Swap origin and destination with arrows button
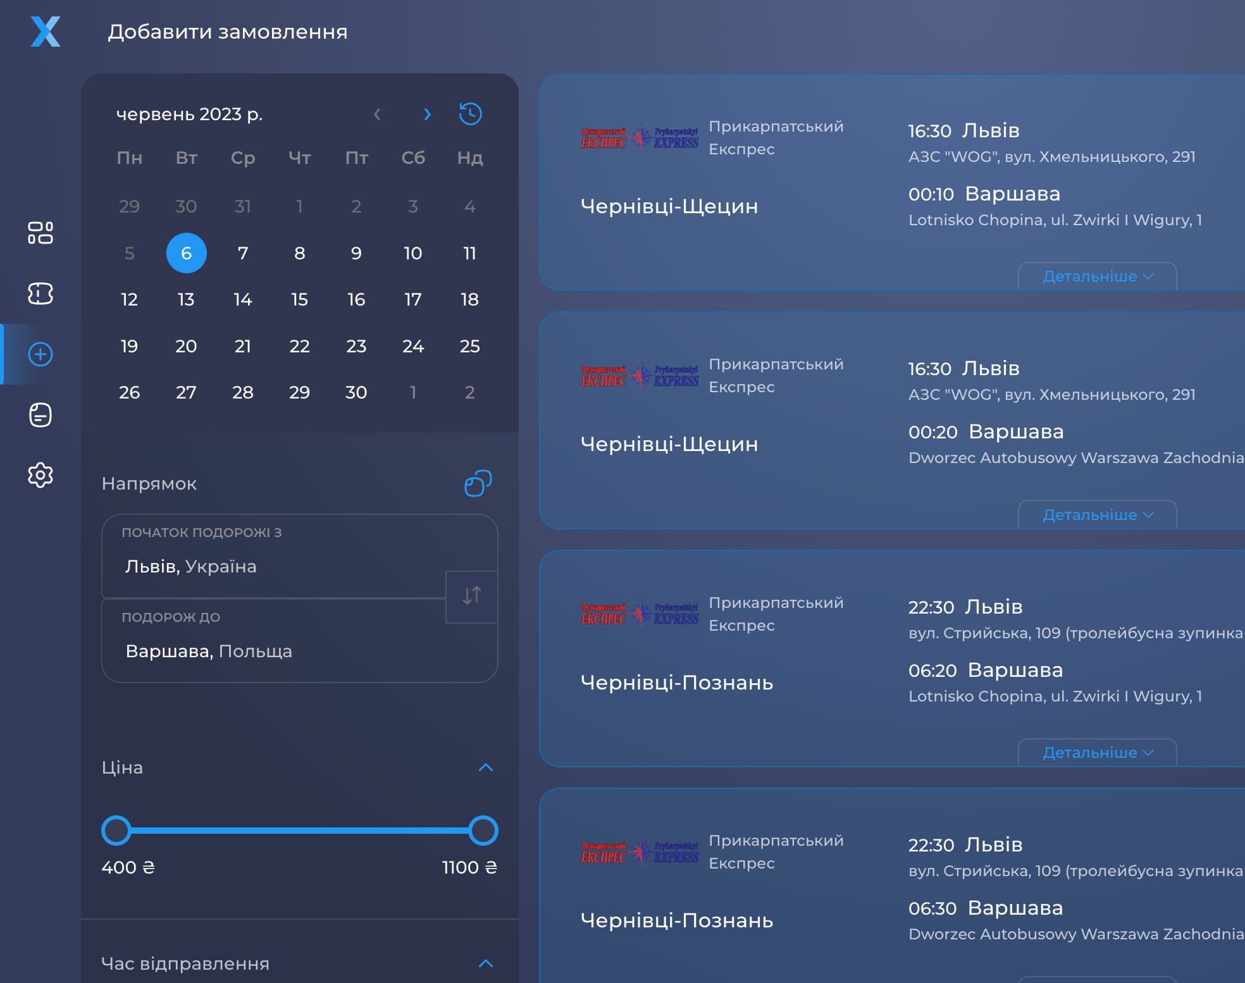The image size is (1245, 983). [471, 596]
